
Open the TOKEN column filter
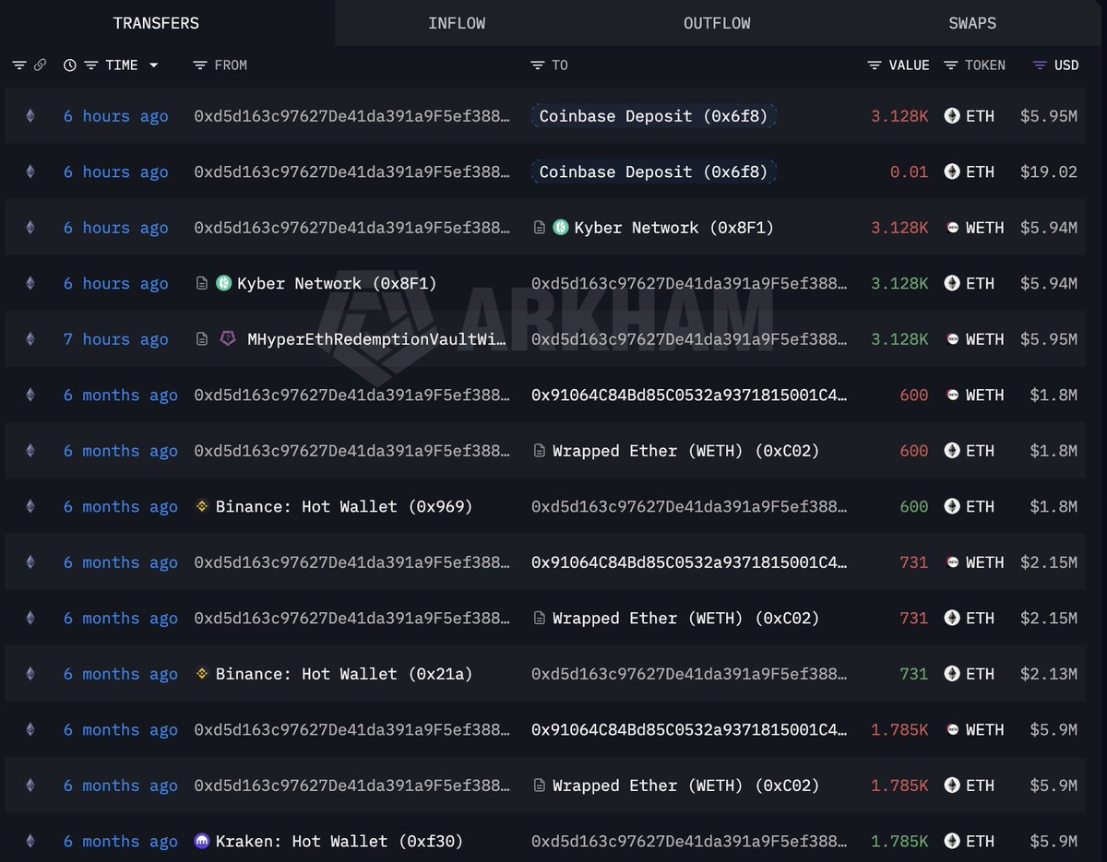[x=950, y=65]
